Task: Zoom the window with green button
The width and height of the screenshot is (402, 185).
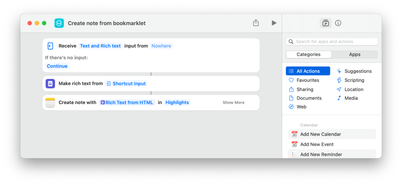Action: pos(44,23)
